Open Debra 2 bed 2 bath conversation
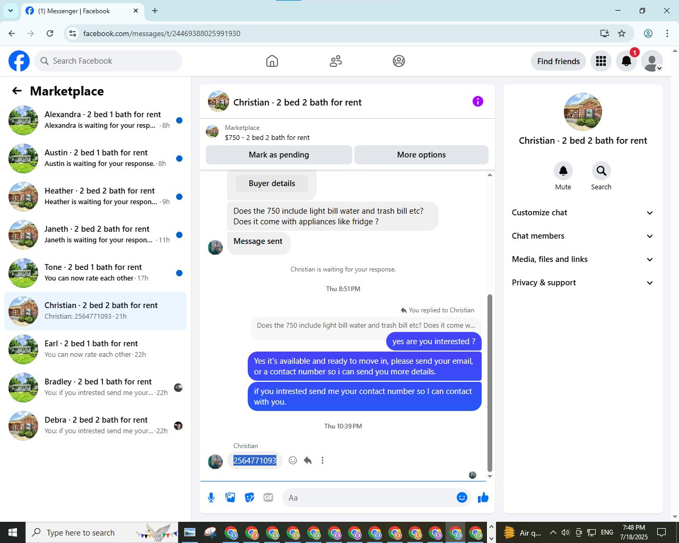This screenshot has height=543, width=679. [x=95, y=426]
